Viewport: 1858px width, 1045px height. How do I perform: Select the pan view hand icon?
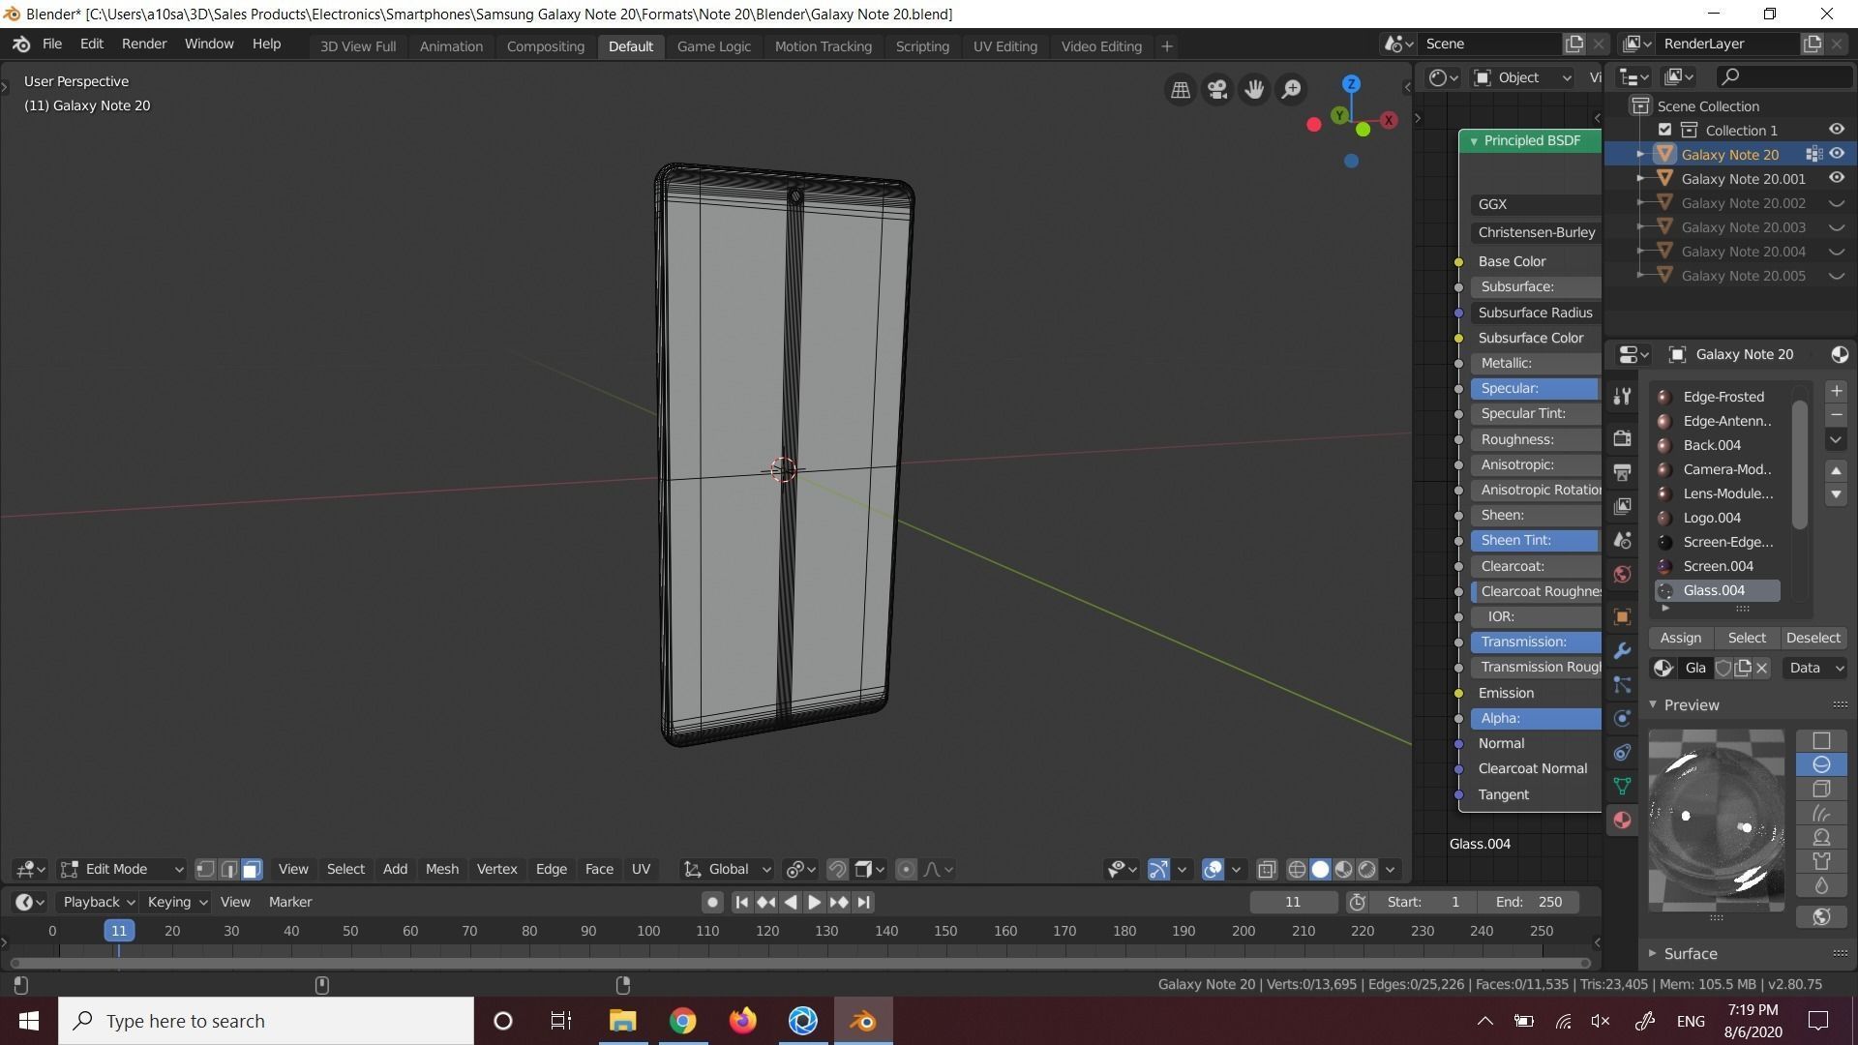click(1254, 89)
